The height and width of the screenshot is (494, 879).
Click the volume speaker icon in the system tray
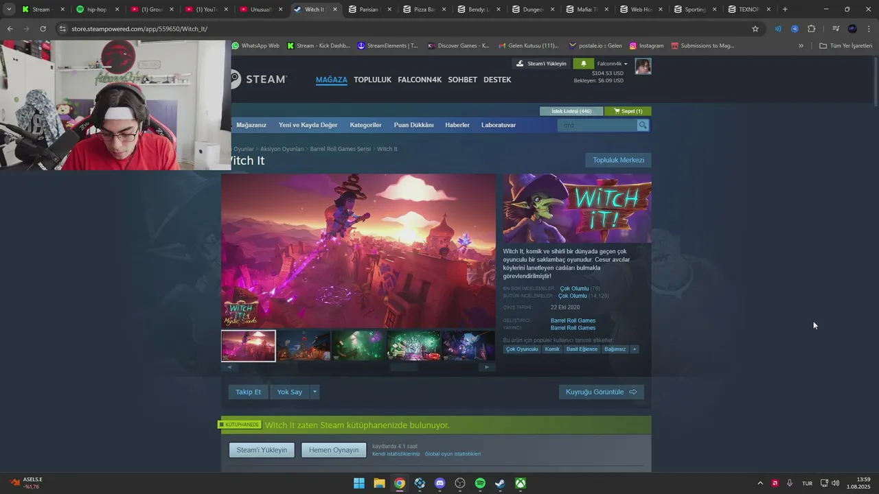(836, 483)
